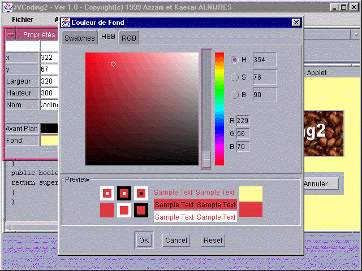Click the 'public boole' code line

click(x=35, y=173)
